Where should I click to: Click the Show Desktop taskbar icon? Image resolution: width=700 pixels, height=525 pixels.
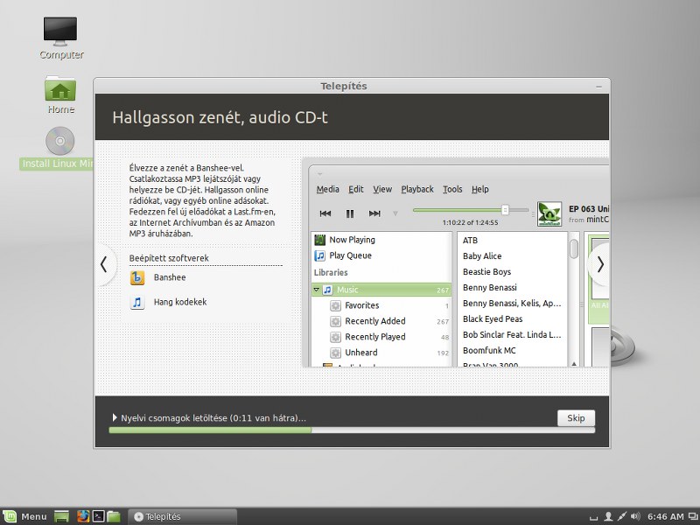(x=61, y=516)
